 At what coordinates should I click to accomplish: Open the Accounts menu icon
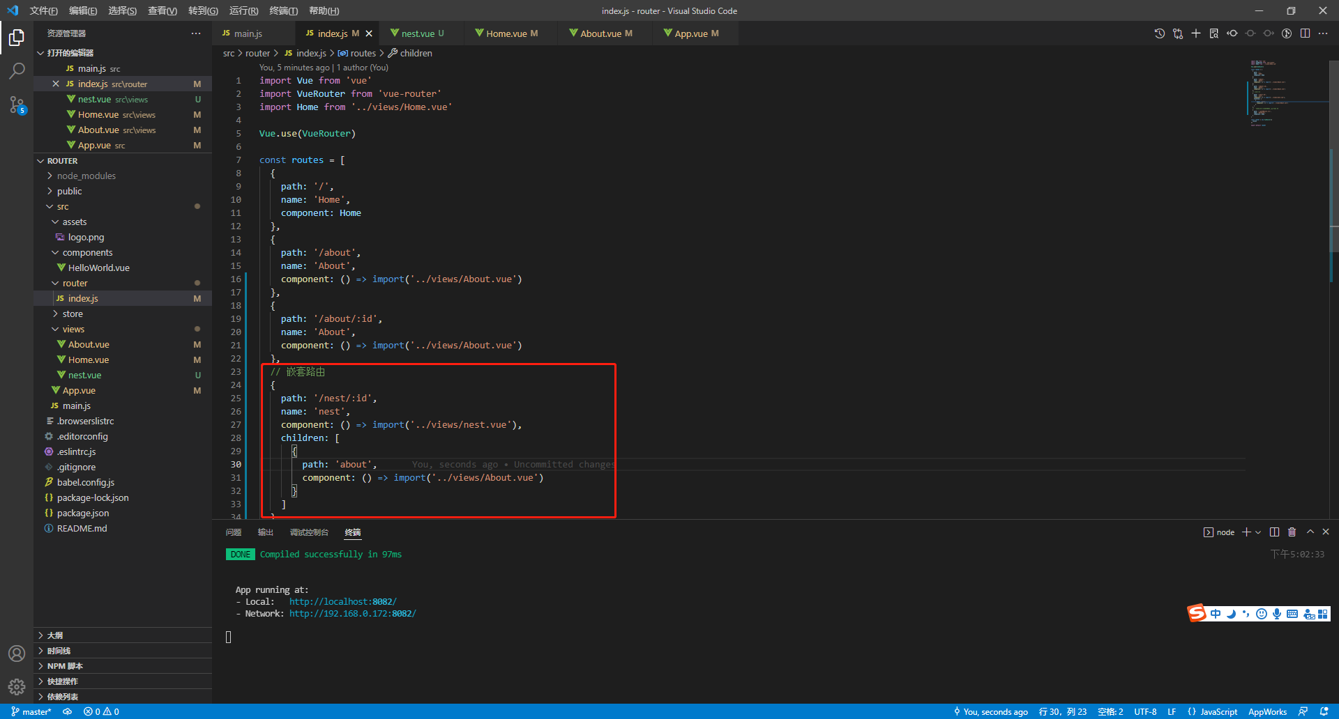17,654
